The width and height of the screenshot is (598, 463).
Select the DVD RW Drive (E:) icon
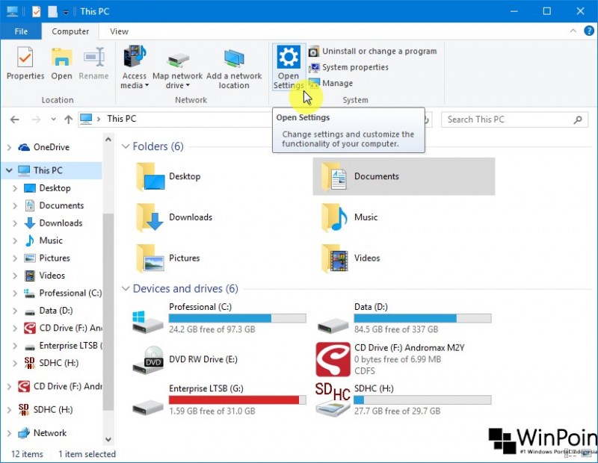tap(148, 360)
